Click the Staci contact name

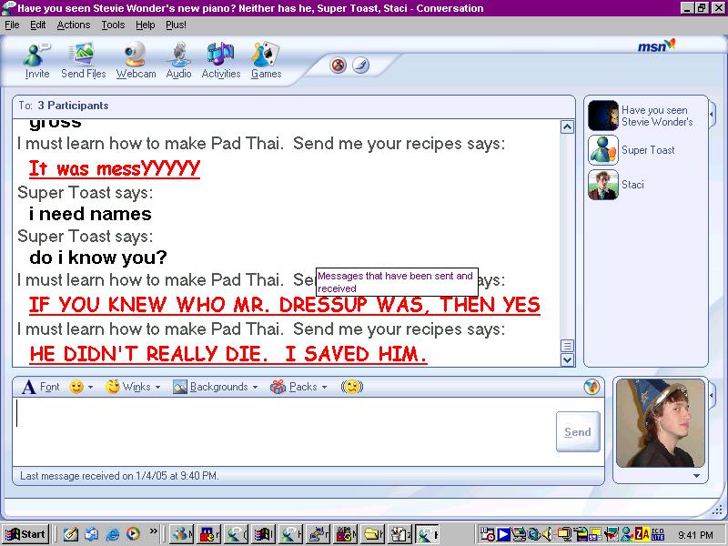(x=632, y=185)
